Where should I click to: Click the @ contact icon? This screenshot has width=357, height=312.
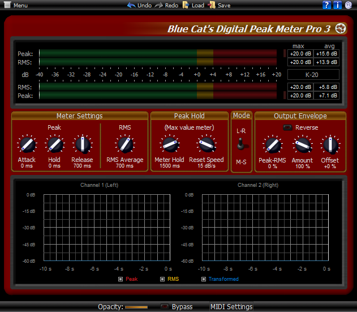click(x=349, y=5)
